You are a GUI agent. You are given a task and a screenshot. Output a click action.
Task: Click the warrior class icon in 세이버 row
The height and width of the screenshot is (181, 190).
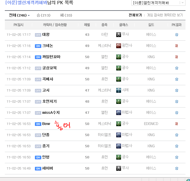coord(119,168)
